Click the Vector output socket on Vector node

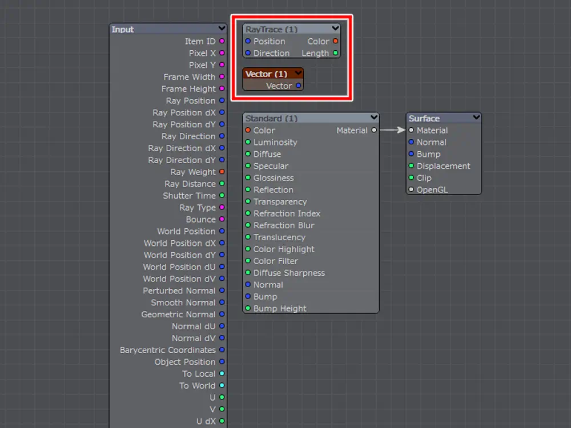298,86
